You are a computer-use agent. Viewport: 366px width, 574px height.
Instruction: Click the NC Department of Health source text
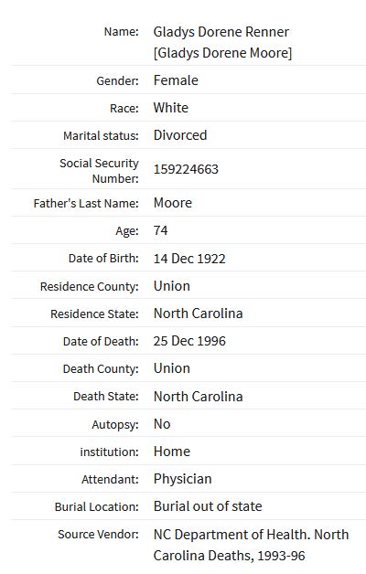click(x=251, y=545)
